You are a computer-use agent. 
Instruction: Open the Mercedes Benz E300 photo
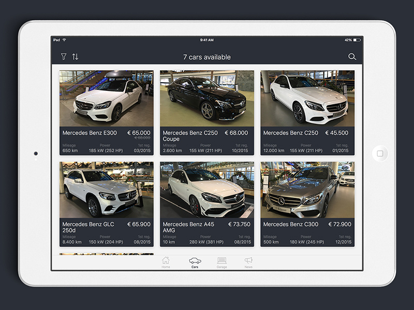click(107, 98)
